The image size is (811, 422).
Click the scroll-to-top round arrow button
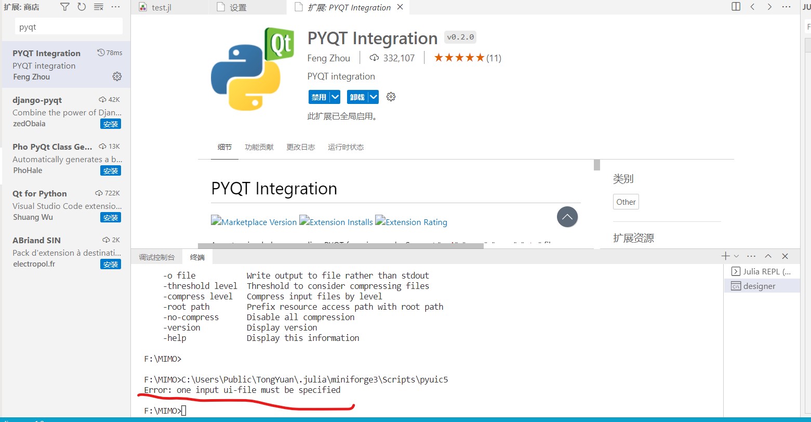pyautogui.click(x=567, y=217)
